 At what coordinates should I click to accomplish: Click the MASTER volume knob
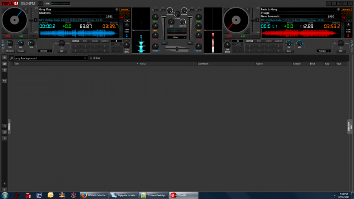coord(184,10)
